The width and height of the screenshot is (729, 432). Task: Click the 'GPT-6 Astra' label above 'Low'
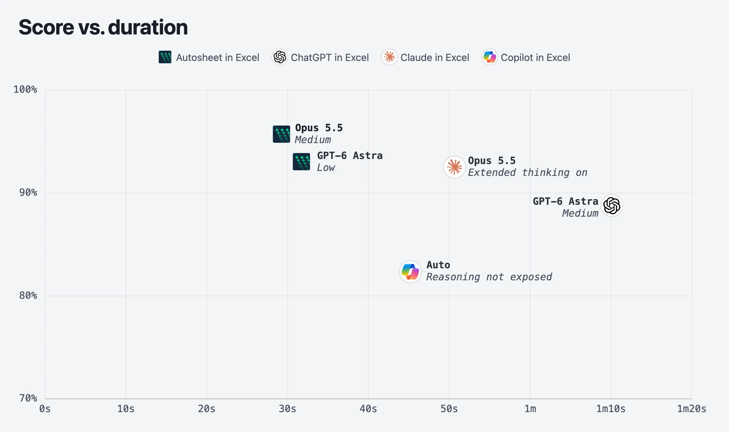pyautogui.click(x=350, y=156)
